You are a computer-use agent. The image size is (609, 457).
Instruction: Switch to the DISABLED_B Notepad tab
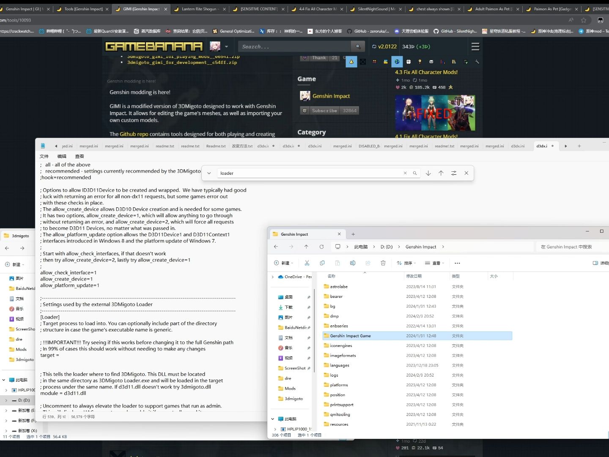[x=369, y=146]
